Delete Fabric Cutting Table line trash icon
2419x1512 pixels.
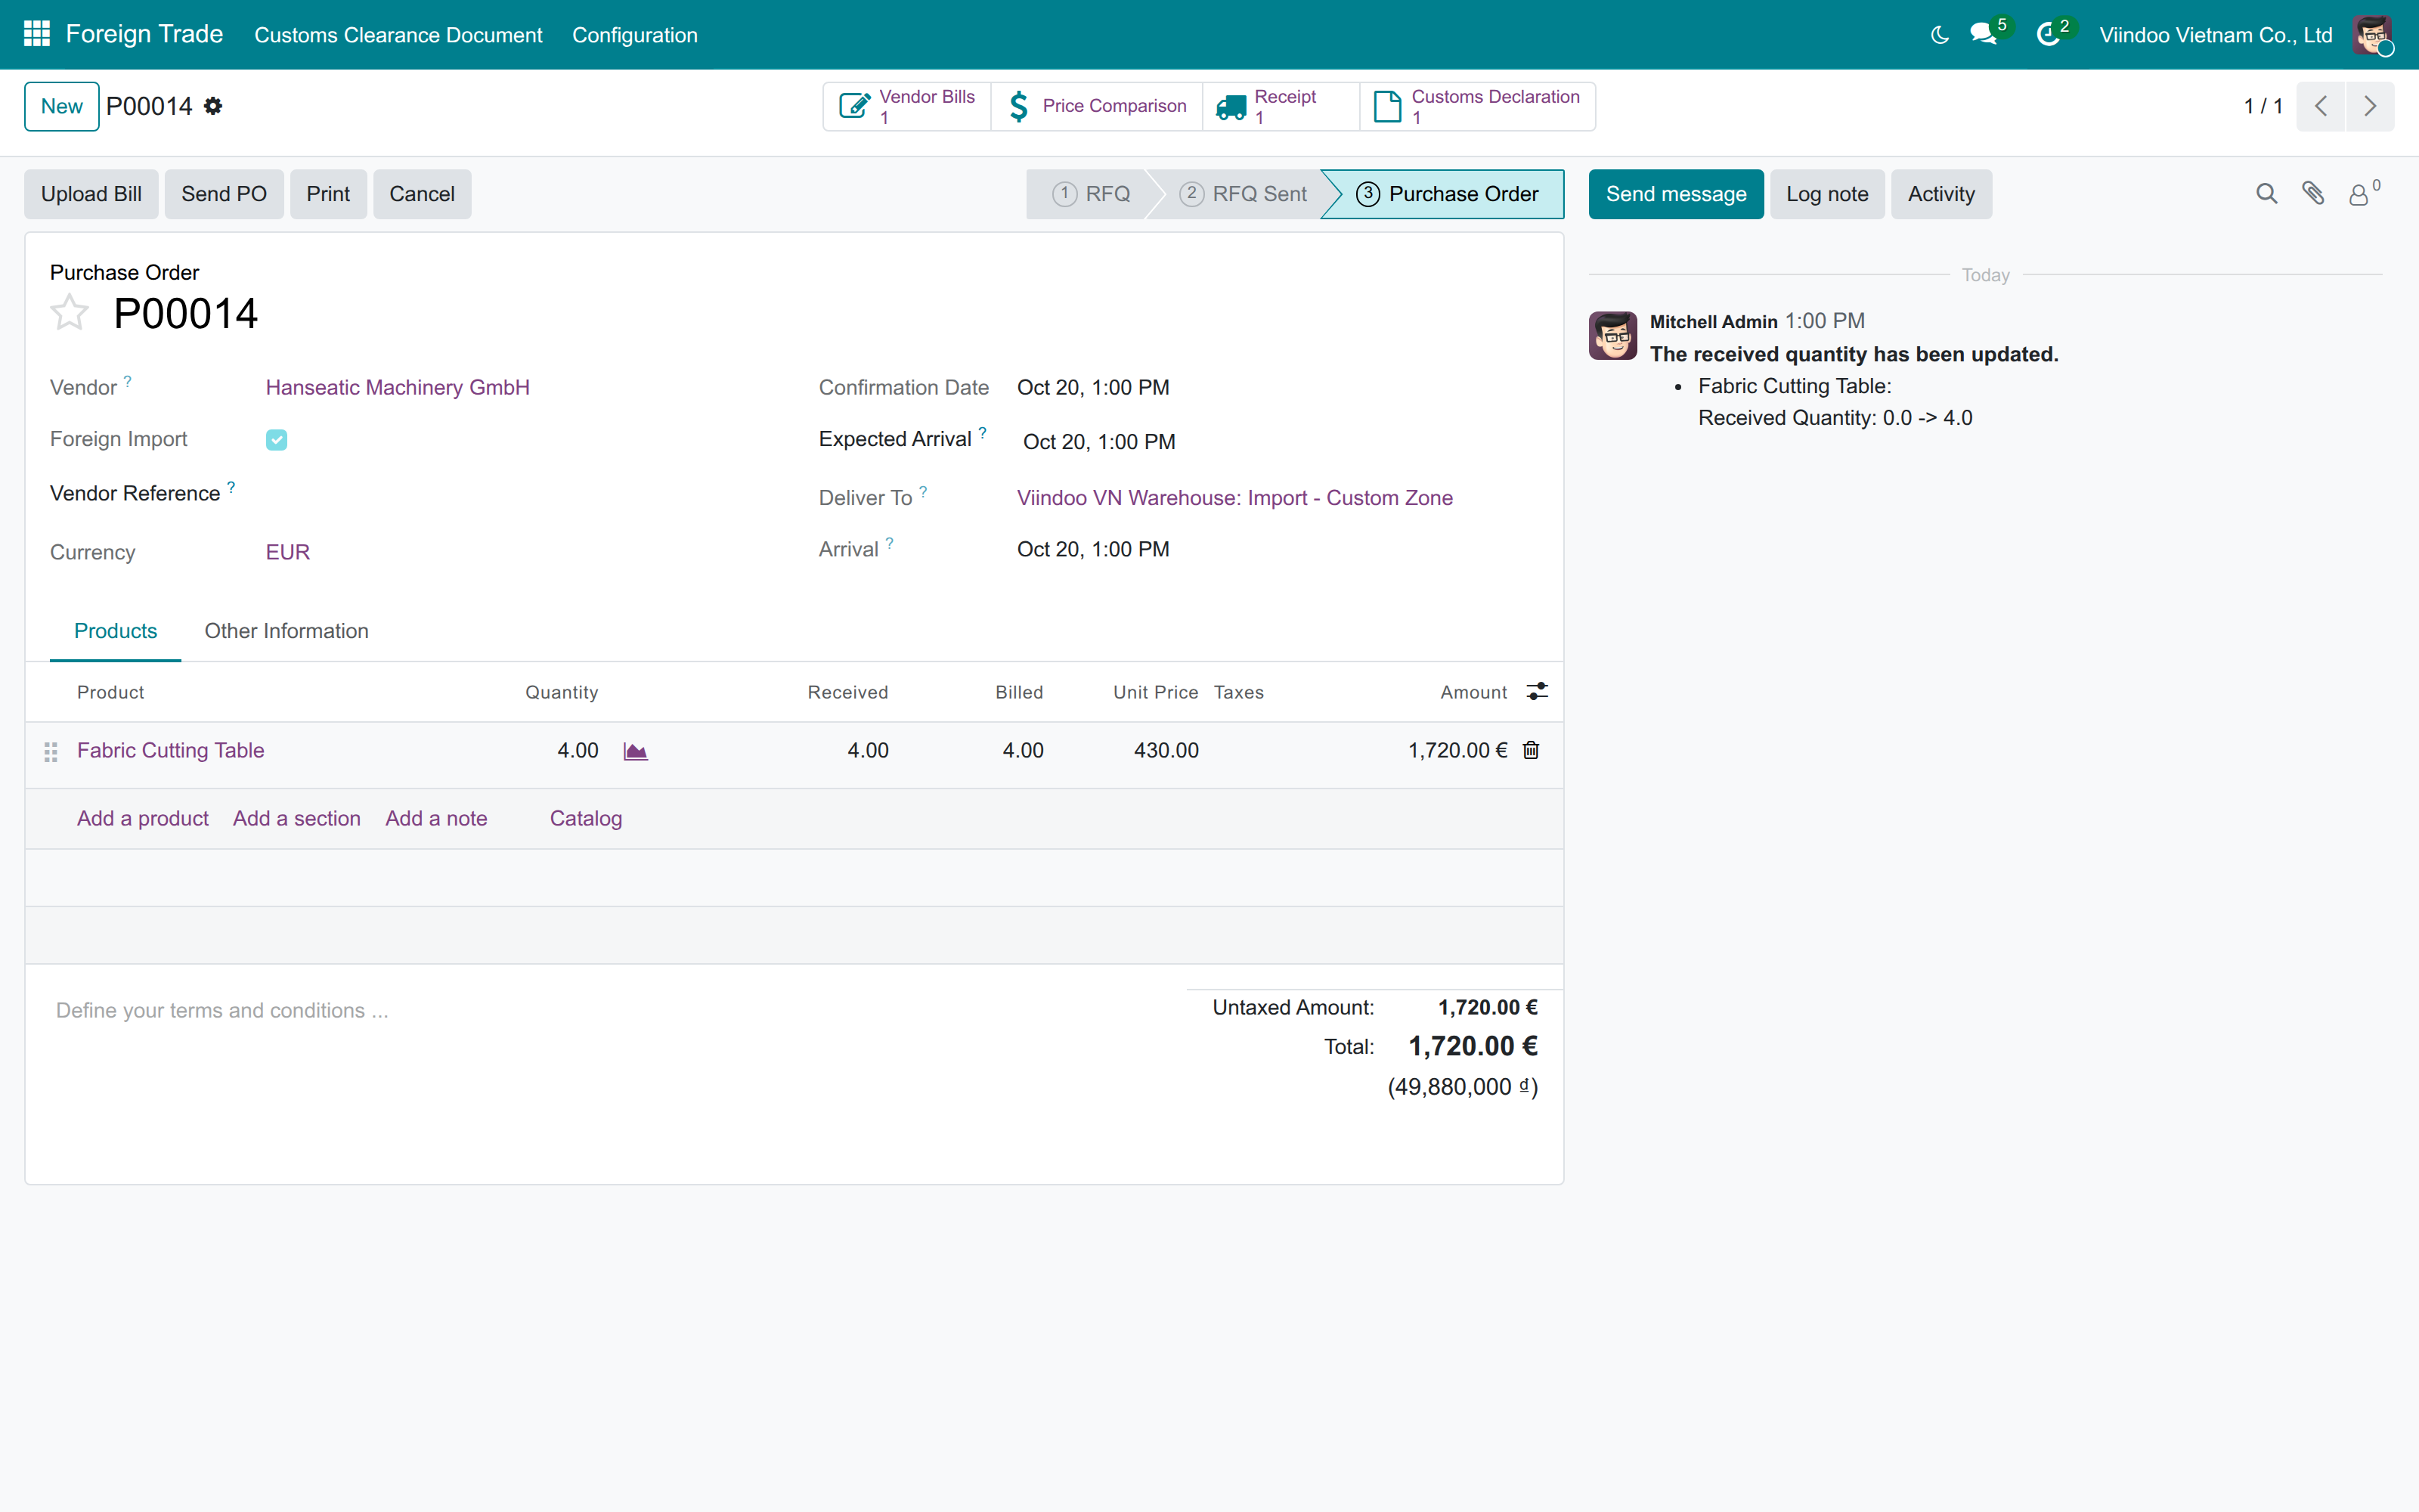(1530, 750)
